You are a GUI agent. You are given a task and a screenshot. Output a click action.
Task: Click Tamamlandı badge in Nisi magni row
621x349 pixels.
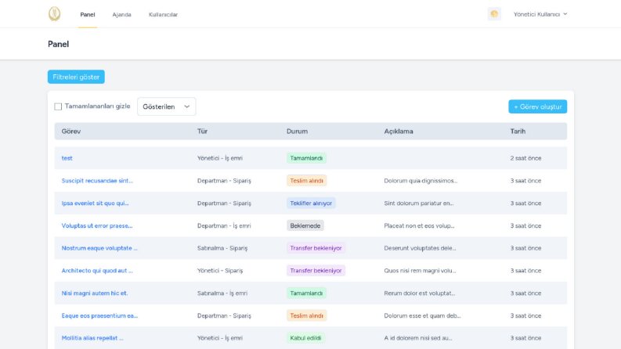(x=306, y=293)
